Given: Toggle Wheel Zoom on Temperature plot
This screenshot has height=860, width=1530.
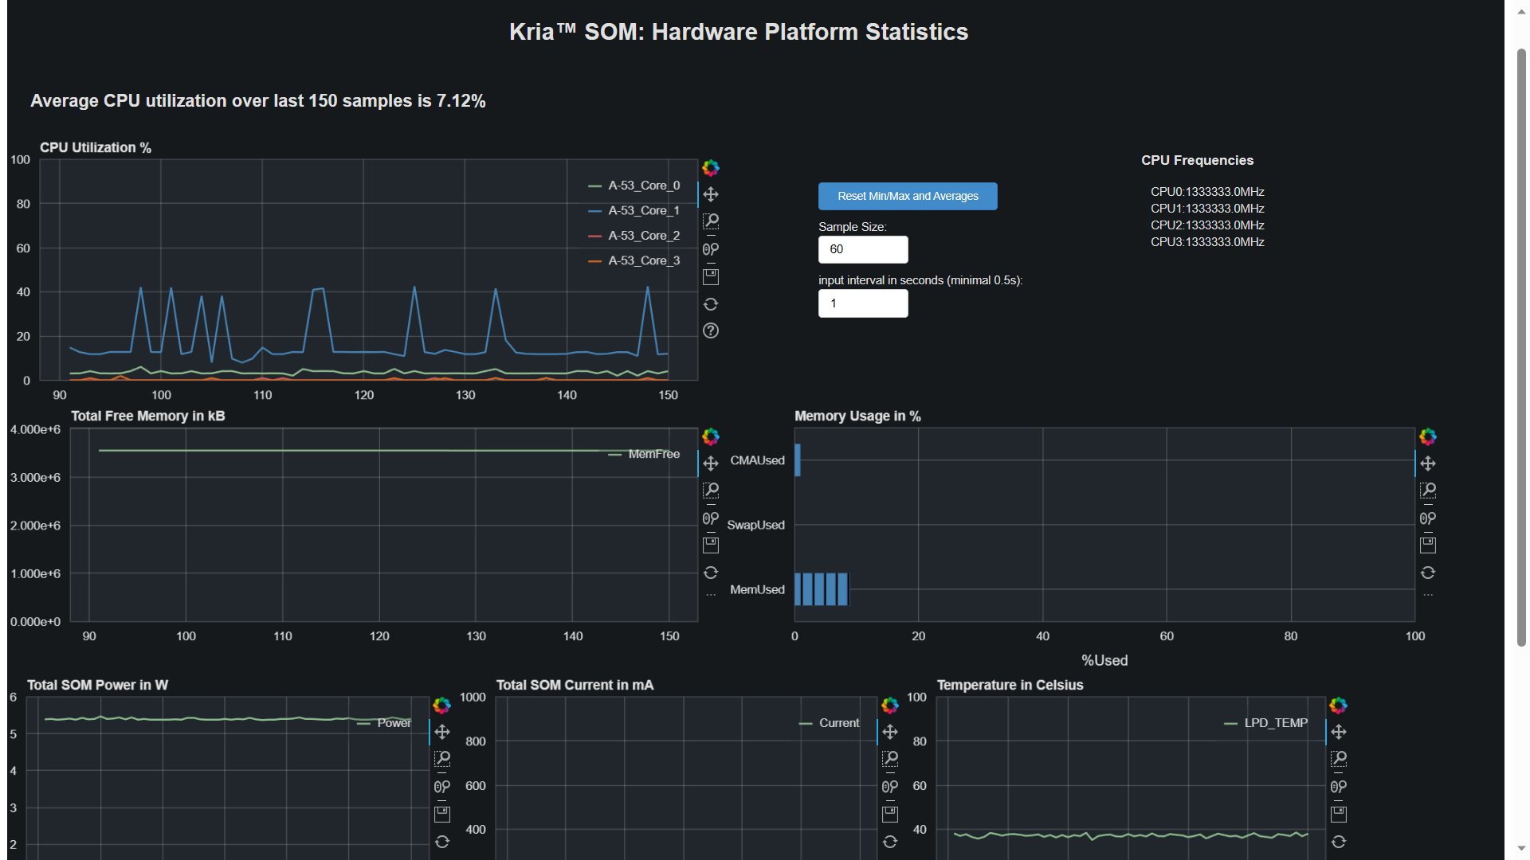Looking at the screenshot, I should 1339,787.
